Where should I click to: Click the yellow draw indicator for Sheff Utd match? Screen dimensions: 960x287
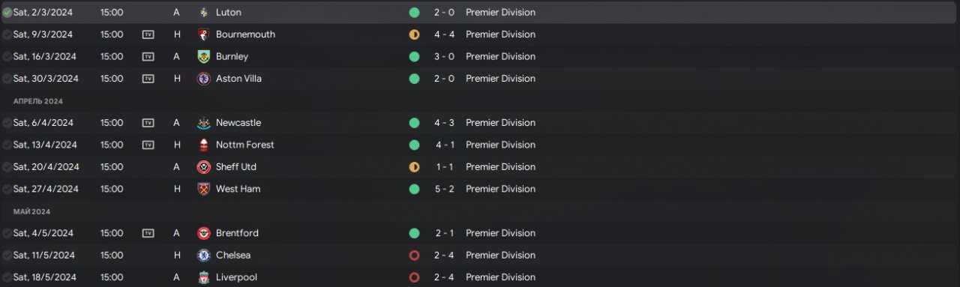tap(414, 167)
